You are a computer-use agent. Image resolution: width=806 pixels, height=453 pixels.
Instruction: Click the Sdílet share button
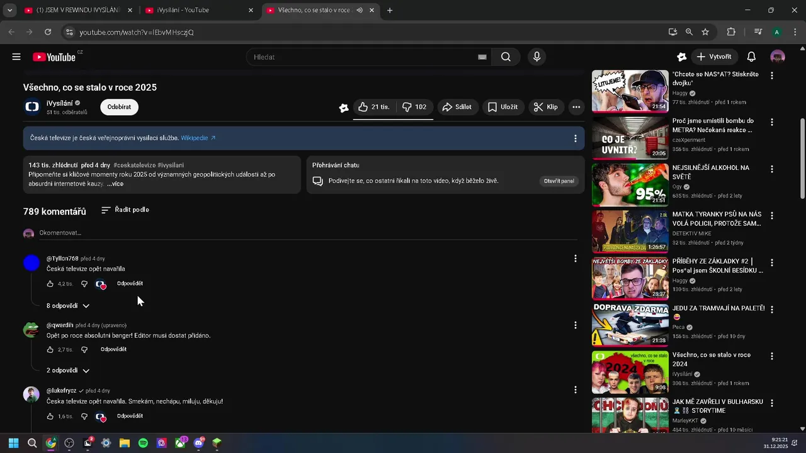(x=458, y=107)
